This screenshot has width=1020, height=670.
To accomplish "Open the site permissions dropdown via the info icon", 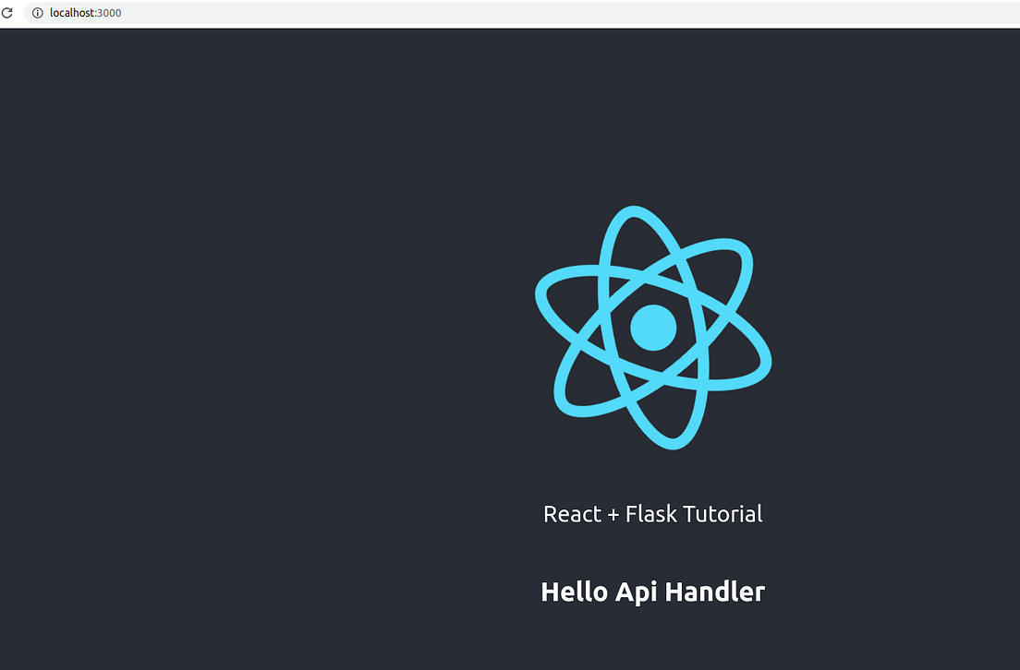I will tap(37, 13).
